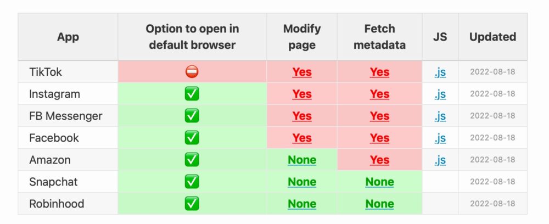549x224 pixels.
Task: Open the Amazon .js link
Action: (x=440, y=160)
